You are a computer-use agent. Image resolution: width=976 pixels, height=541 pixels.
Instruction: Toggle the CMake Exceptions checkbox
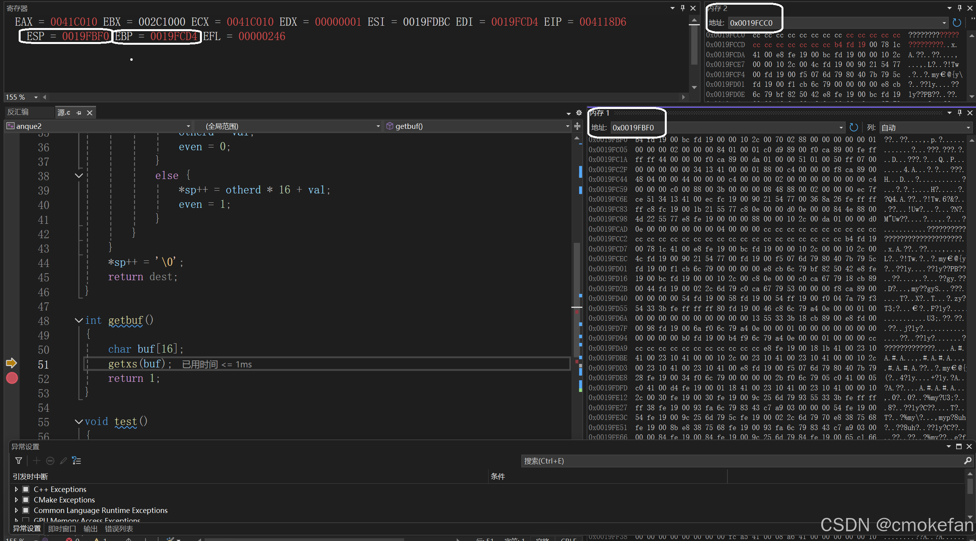(x=26, y=500)
